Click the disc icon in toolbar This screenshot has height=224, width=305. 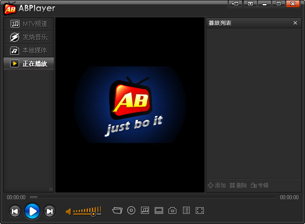(x=131, y=211)
